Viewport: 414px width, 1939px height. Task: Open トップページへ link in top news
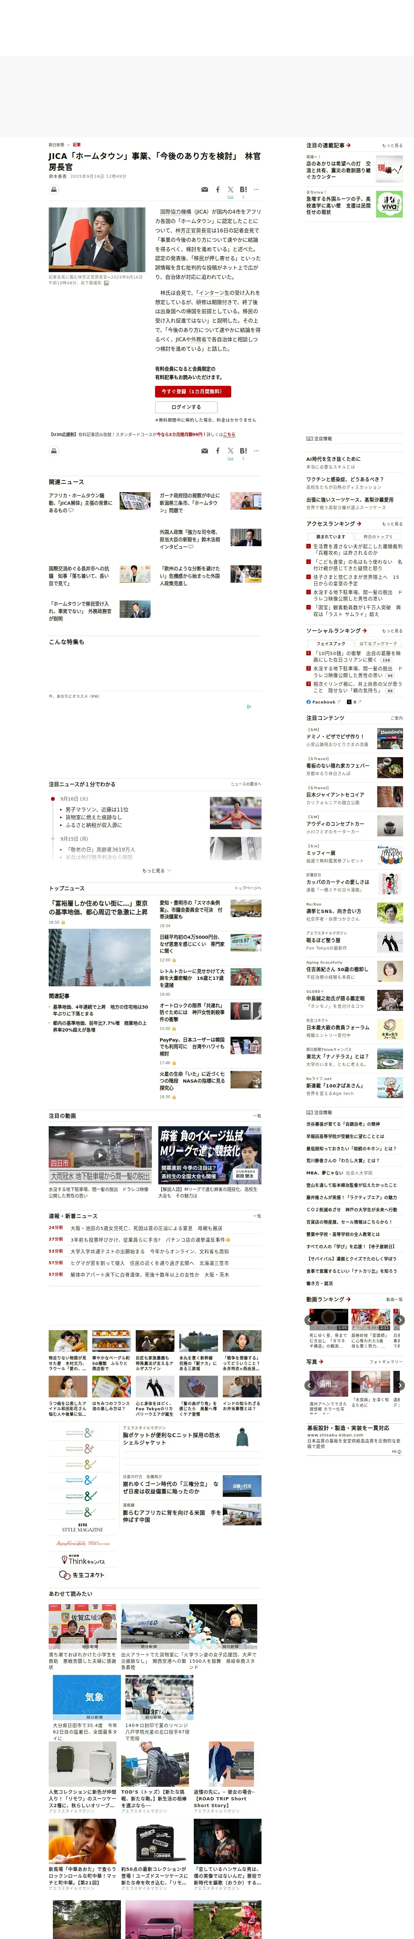pyautogui.click(x=248, y=888)
